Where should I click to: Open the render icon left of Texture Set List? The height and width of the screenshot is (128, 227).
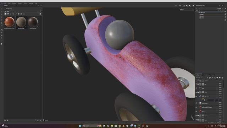(x=193, y=6)
